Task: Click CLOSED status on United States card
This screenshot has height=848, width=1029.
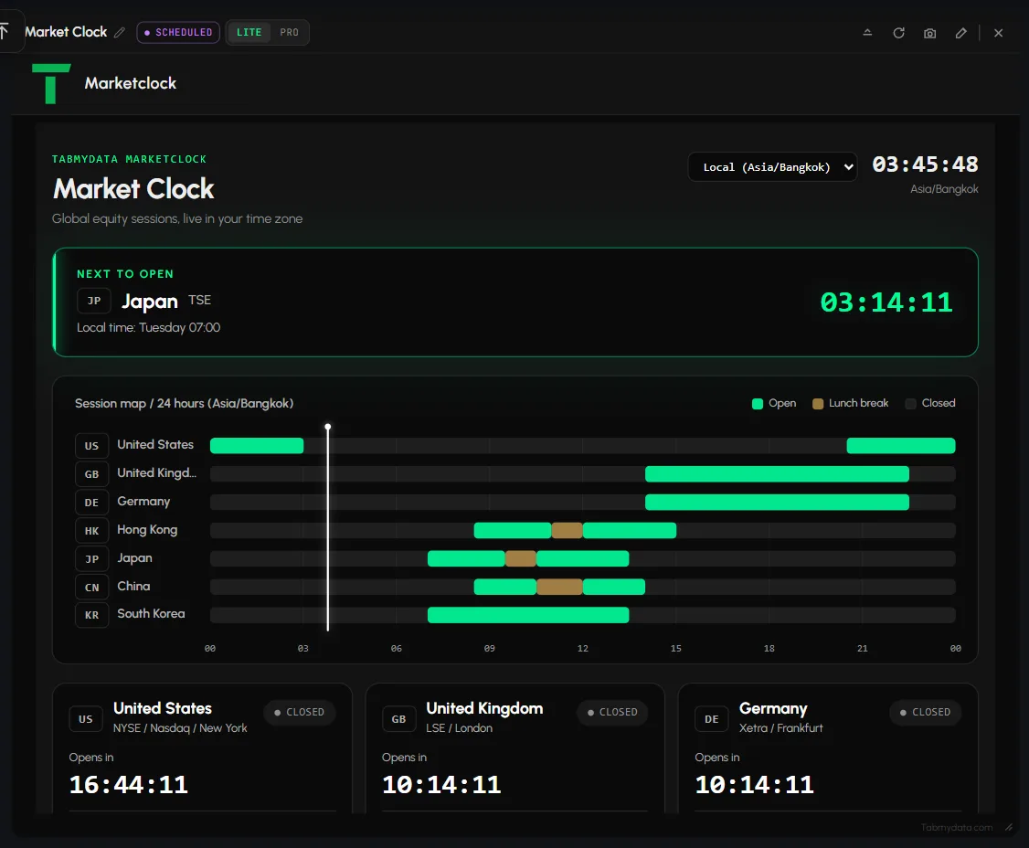Action: (x=299, y=712)
